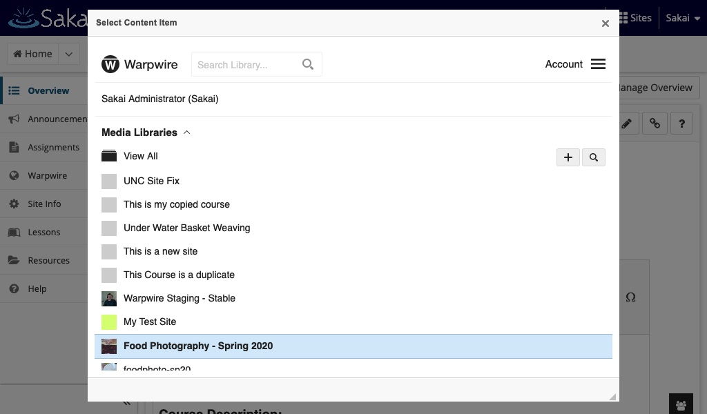Click the Food Photography library thumbnail

pyautogui.click(x=109, y=346)
